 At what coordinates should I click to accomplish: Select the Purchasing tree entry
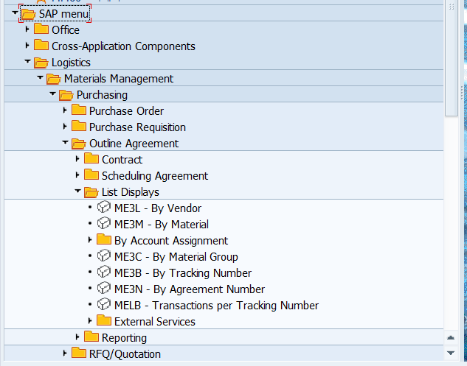pos(102,95)
